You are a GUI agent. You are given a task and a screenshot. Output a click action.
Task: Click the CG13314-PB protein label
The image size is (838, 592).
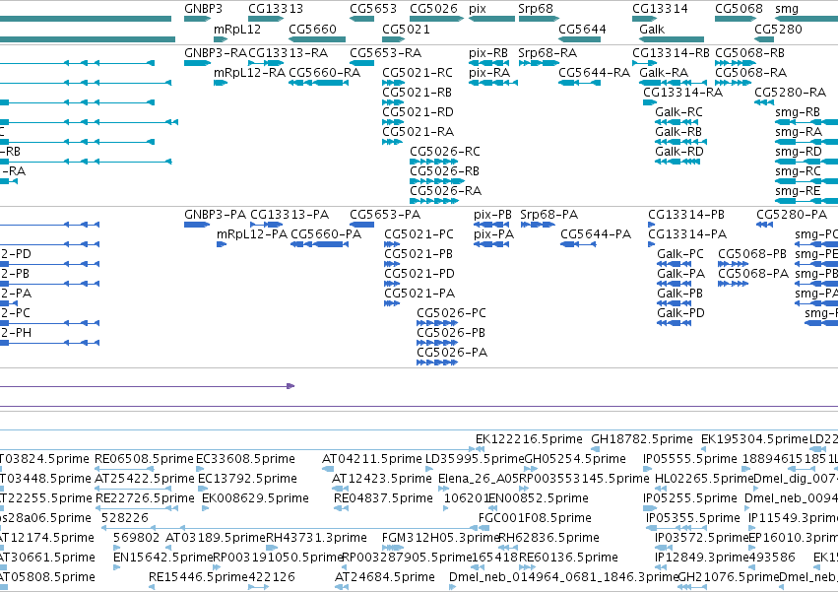686,215
